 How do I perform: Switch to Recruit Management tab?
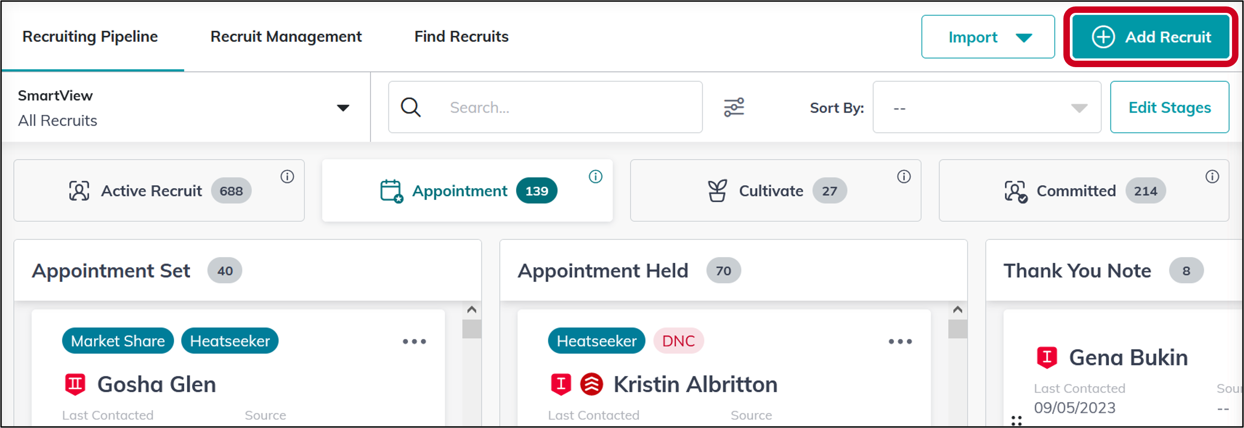(x=286, y=37)
